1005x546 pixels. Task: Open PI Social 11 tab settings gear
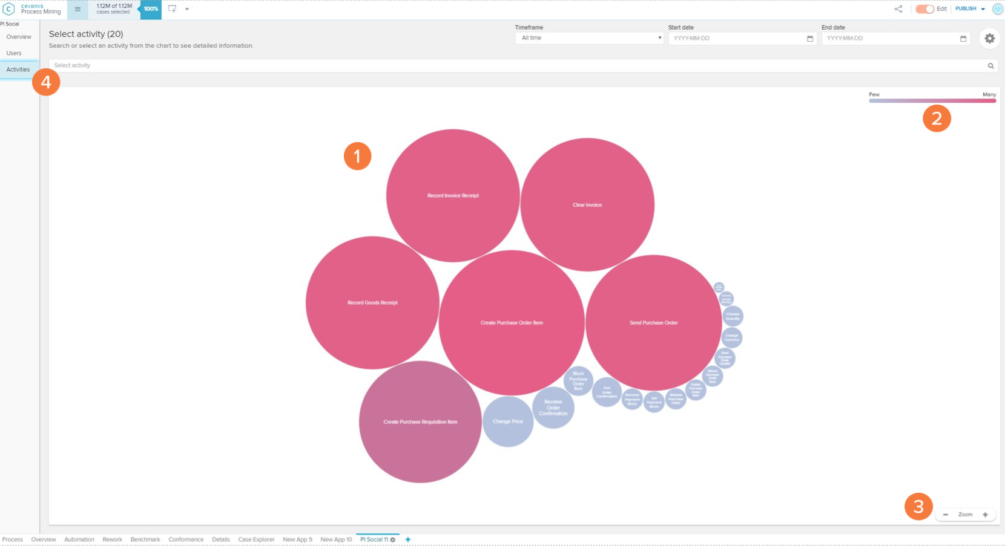tap(393, 539)
